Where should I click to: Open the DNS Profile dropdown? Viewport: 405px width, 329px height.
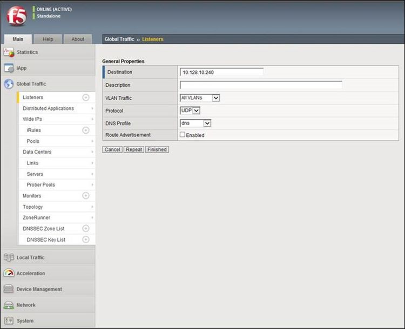[x=195, y=124]
